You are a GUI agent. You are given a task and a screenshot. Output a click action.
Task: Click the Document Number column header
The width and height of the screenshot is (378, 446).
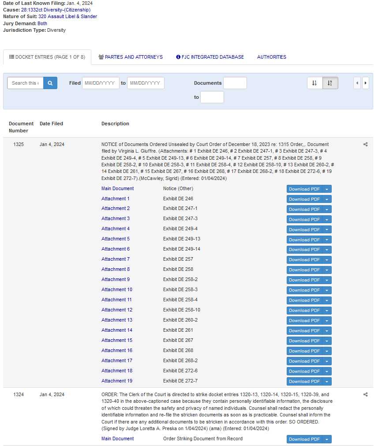tap(21, 127)
